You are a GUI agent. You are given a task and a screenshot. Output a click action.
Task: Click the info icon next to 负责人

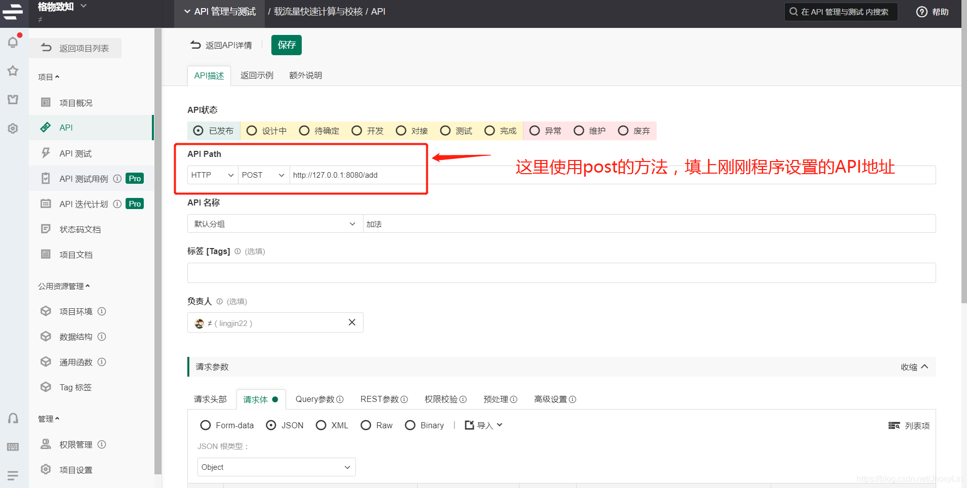pos(219,301)
